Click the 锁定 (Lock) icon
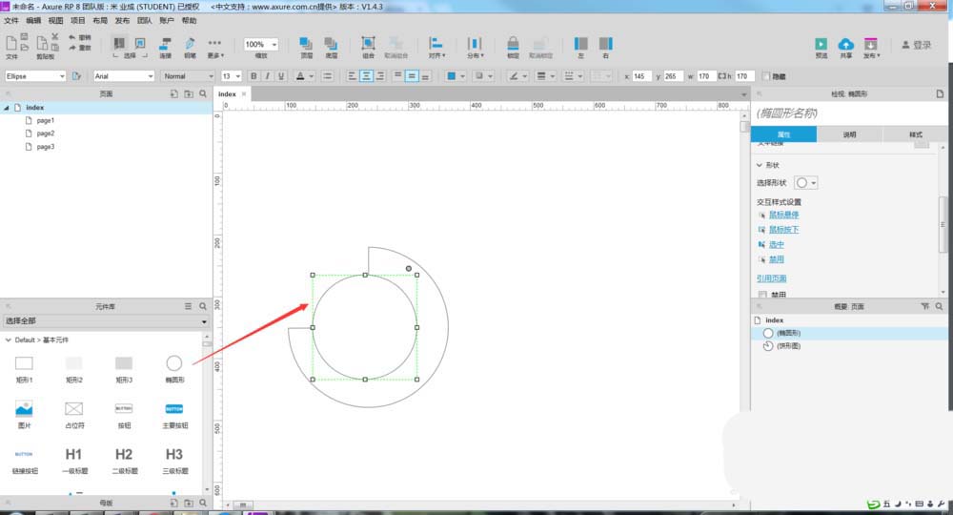The height and width of the screenshot is (515, 953). tap(513, 44)
